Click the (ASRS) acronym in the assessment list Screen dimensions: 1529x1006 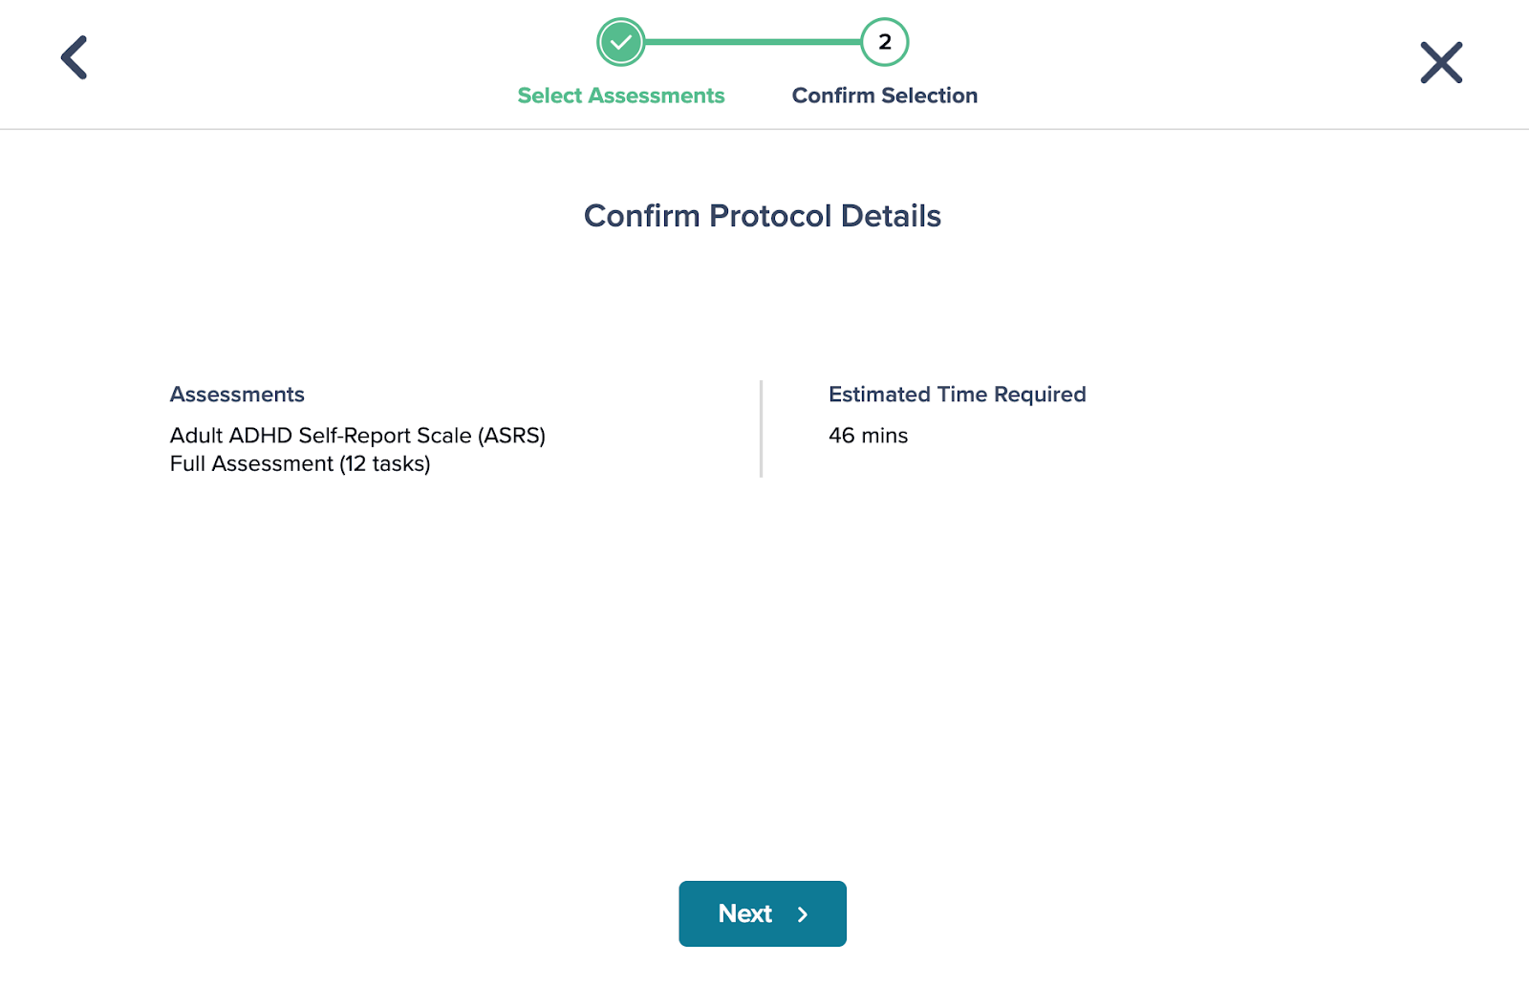(x=512, y=436)
